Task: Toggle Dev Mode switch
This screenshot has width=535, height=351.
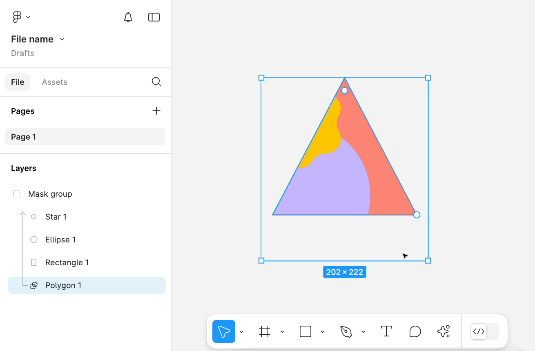Action: 485,331
